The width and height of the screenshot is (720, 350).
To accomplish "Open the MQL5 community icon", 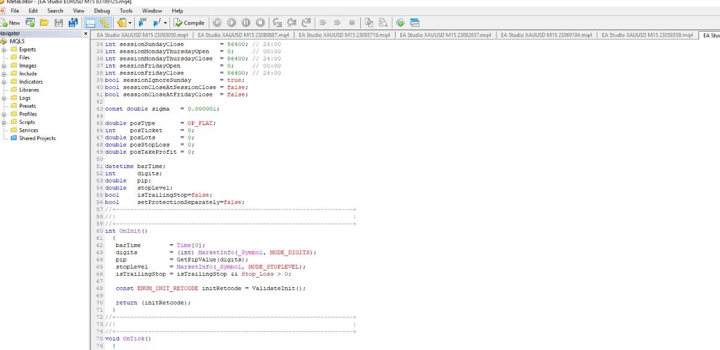I will pyautogui.click(x=399, y=22).
